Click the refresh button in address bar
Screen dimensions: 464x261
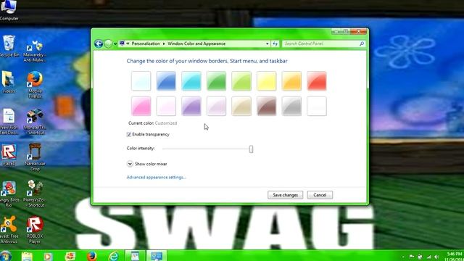[x=275, y=43]
